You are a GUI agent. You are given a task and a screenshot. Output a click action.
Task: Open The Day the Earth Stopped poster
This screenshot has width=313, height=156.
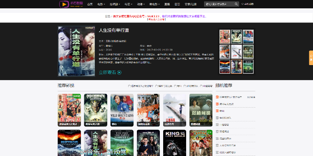[x=122, y=143]
